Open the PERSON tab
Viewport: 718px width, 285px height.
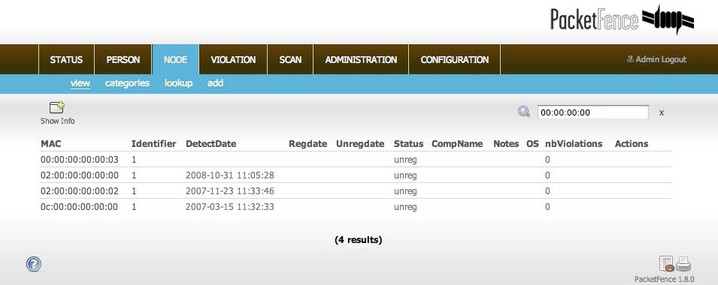click(123, 59)
